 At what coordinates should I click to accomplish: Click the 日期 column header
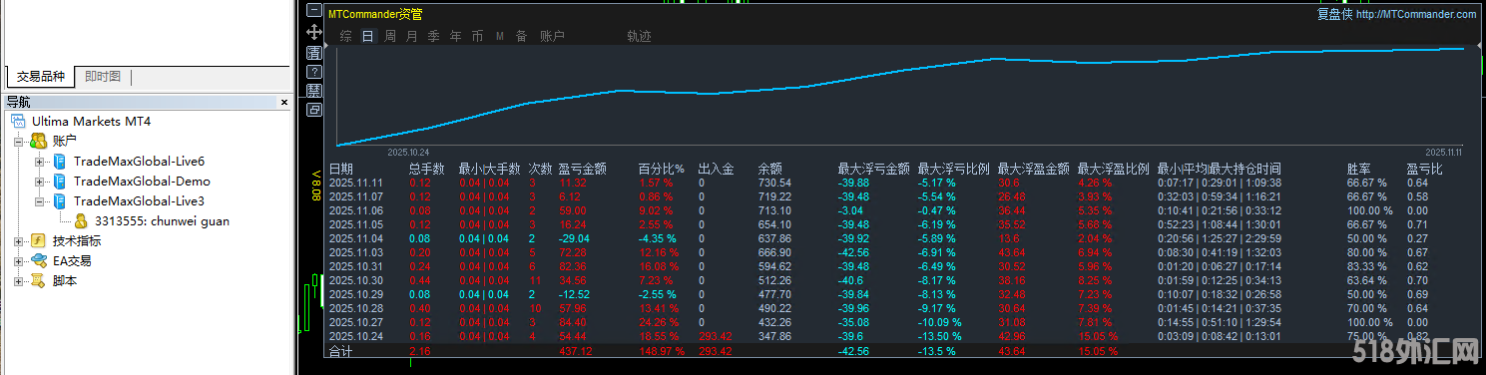(x=340, y=170)
